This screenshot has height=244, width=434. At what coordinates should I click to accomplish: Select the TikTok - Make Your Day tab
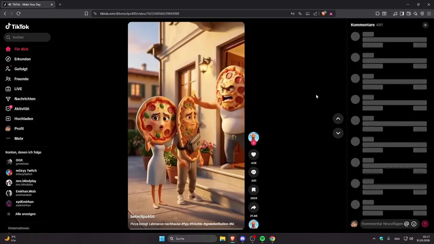point(28,4)
